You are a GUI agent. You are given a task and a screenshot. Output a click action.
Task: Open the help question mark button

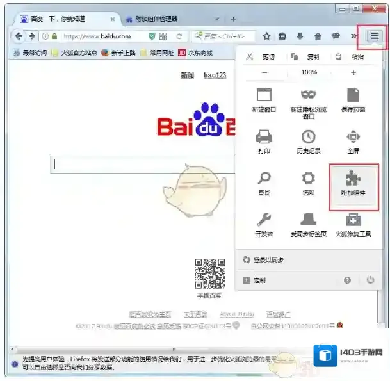348,280
